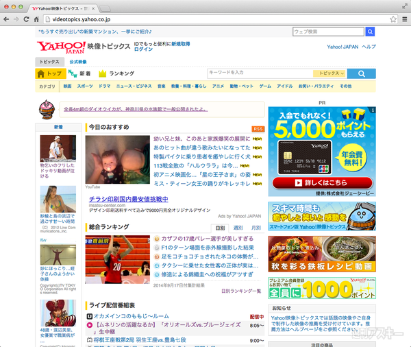Open 動物・ペット category
The height and width of the screenshot is (347, 411).
[x=241, y=86]
